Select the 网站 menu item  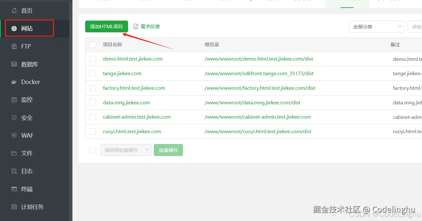[35, 29]
